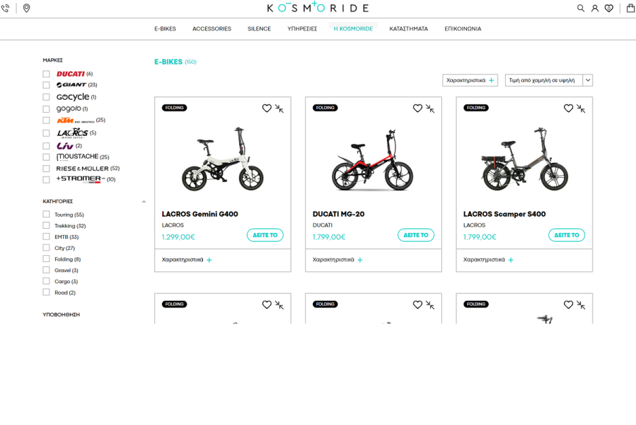Open the search magnifier icon

pyautogui.click(x=580, y=8)
